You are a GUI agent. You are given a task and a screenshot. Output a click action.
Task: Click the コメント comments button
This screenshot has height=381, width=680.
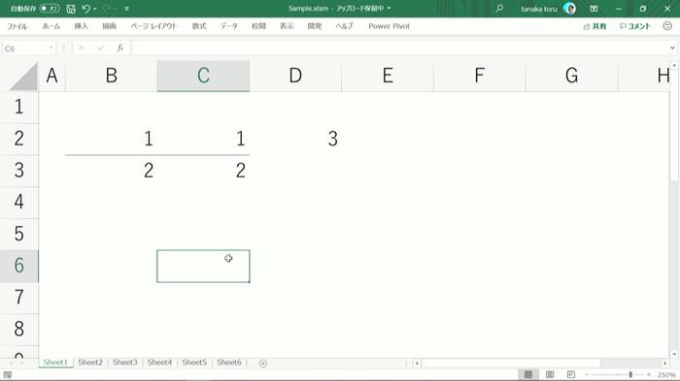coord(635,26)
